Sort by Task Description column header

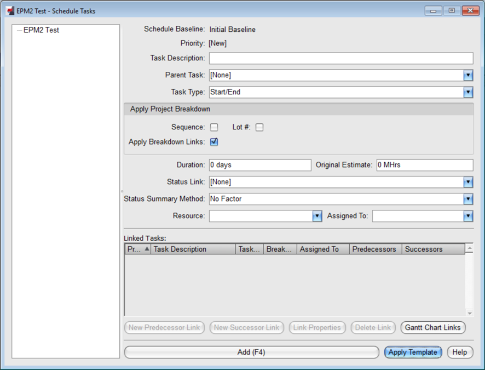point(193,249)
